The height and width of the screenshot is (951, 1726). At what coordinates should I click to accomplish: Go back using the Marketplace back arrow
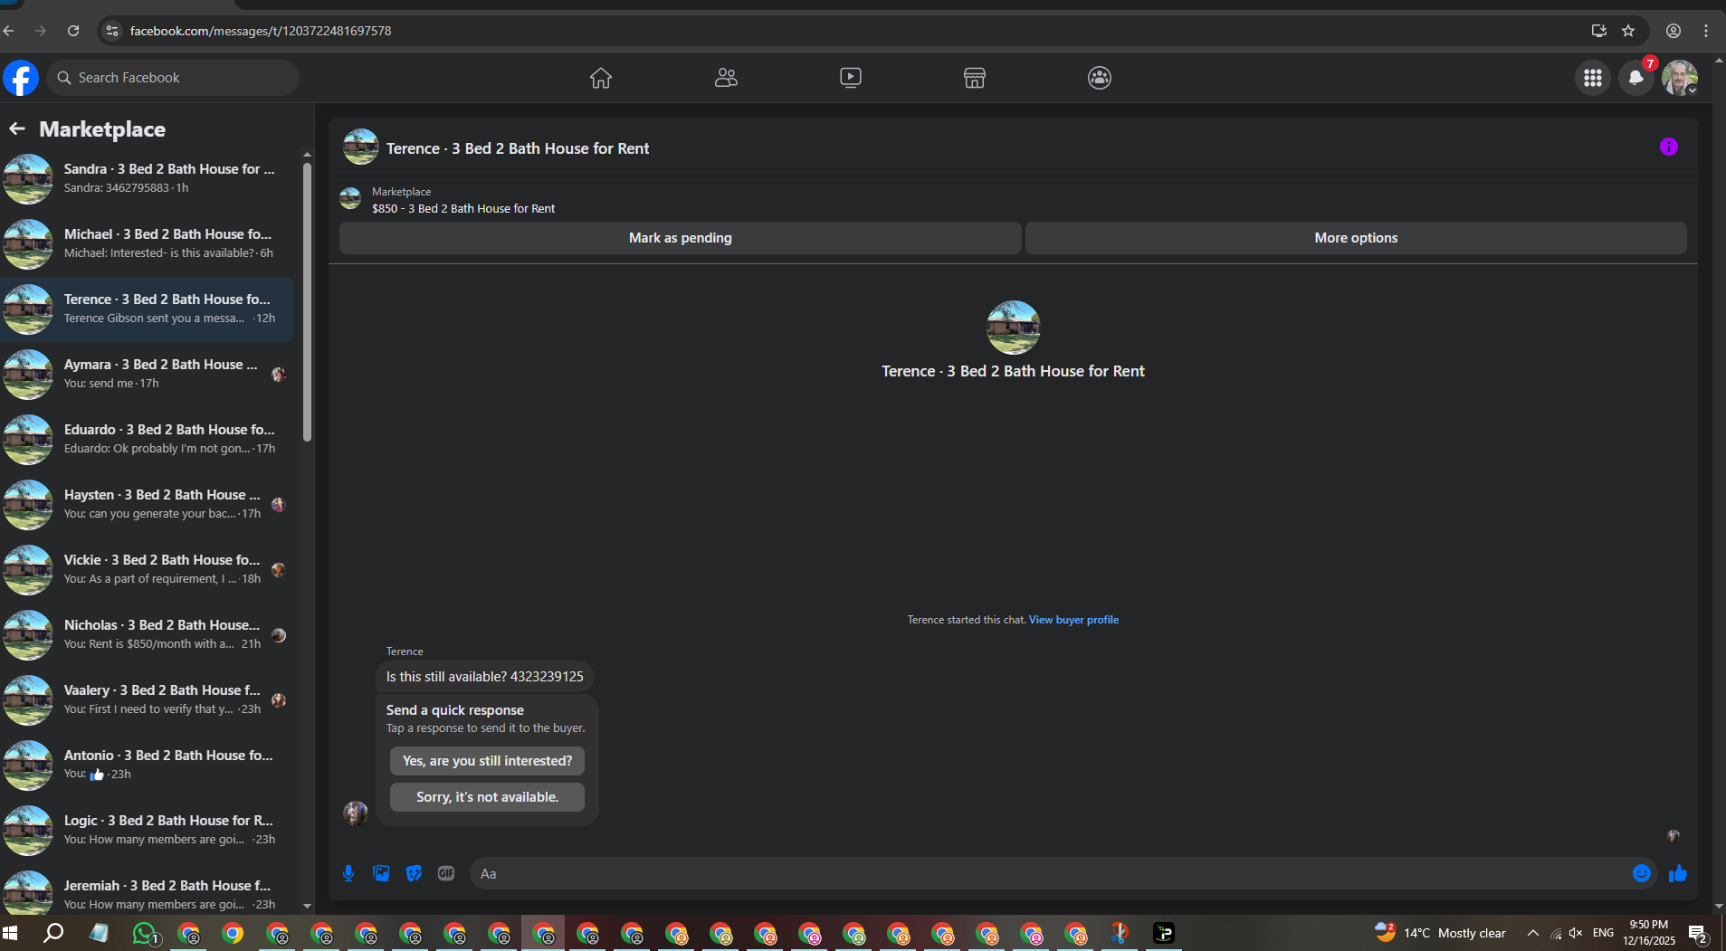pyautogui.click(x=17, y=128)
